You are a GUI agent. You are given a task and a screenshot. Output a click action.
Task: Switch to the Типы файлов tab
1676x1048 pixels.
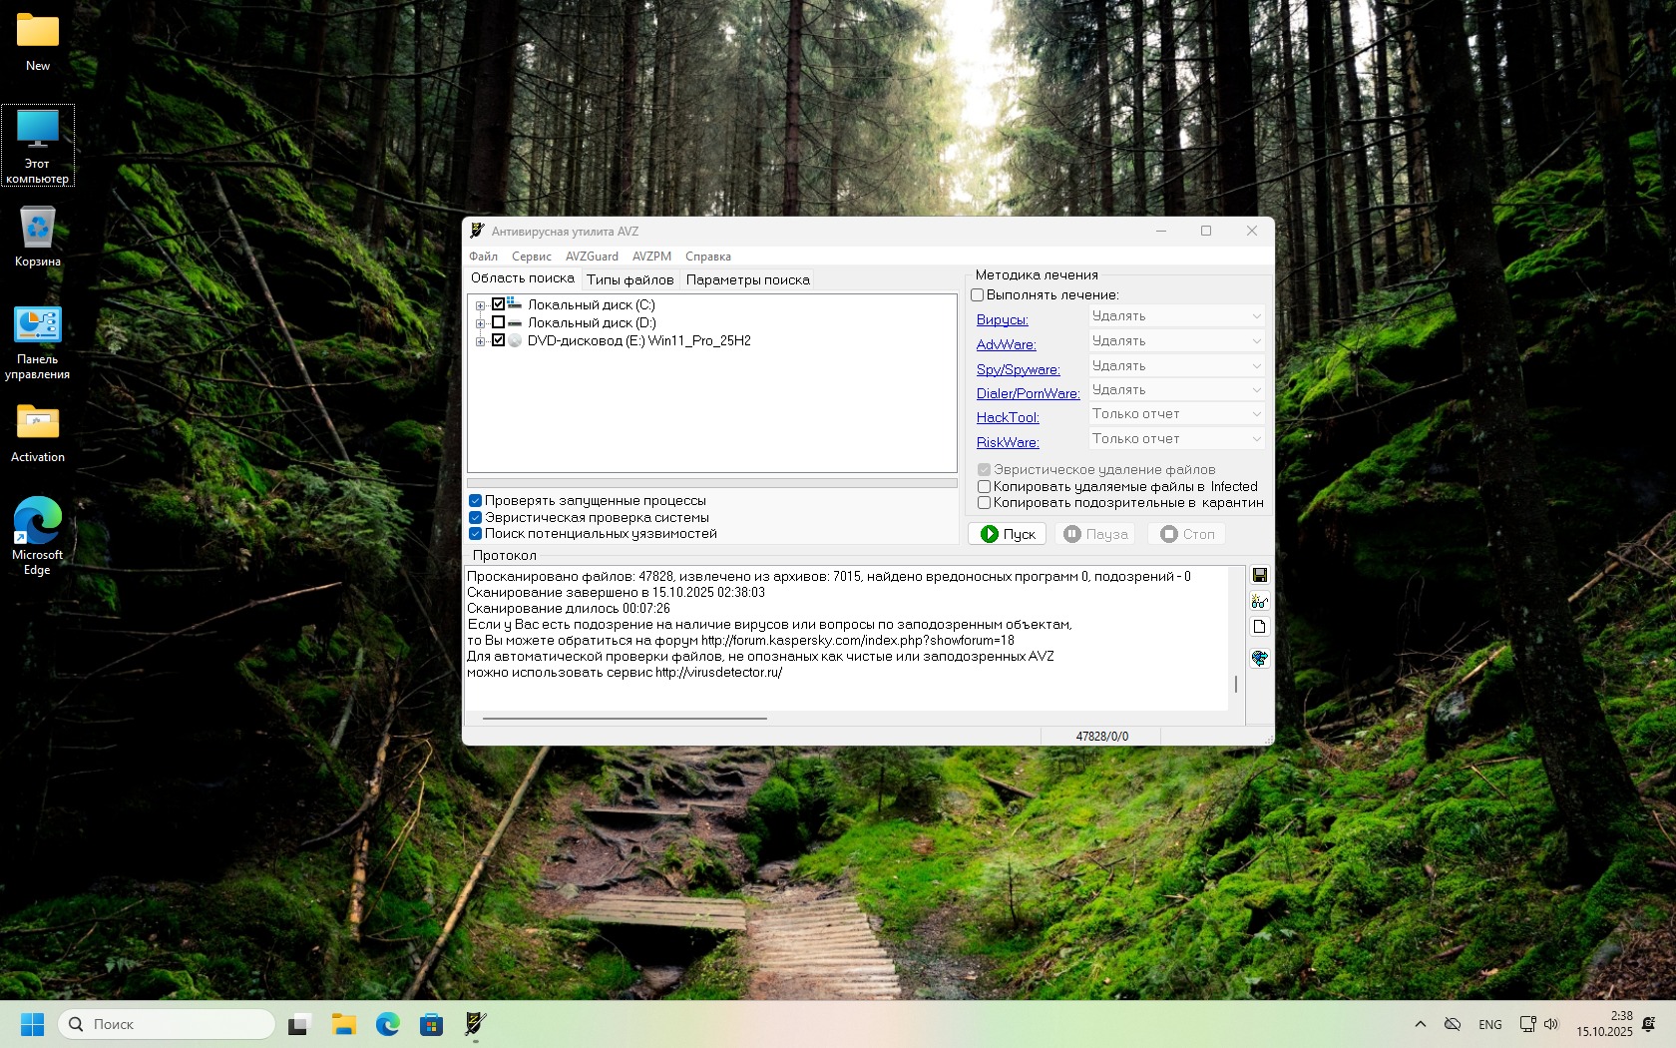629,279
